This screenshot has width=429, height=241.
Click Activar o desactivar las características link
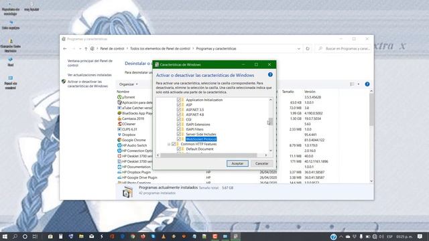pyautogui.click(x=88, y=84)
